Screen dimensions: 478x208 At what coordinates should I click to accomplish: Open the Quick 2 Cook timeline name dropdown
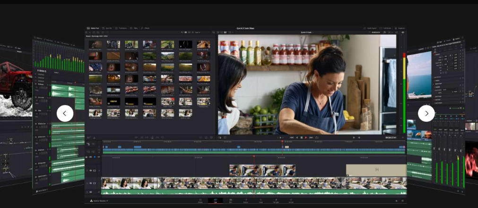pyautogui.click(x=306, y=33)
